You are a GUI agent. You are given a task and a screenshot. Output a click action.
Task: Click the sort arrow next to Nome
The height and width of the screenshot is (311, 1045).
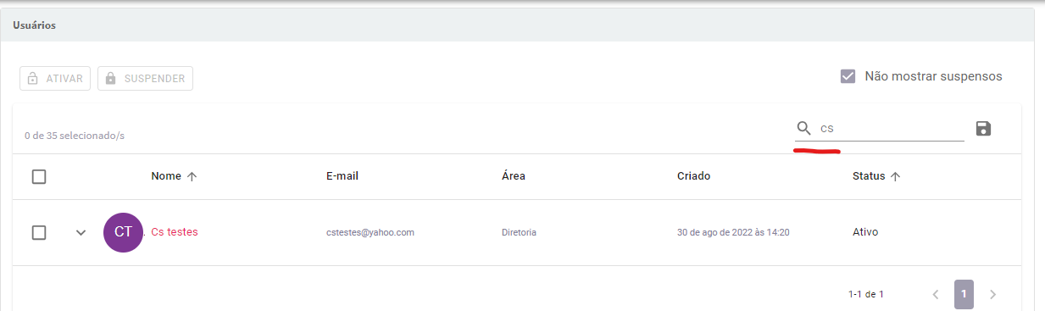pyautogui.click(x=192, y=176)
